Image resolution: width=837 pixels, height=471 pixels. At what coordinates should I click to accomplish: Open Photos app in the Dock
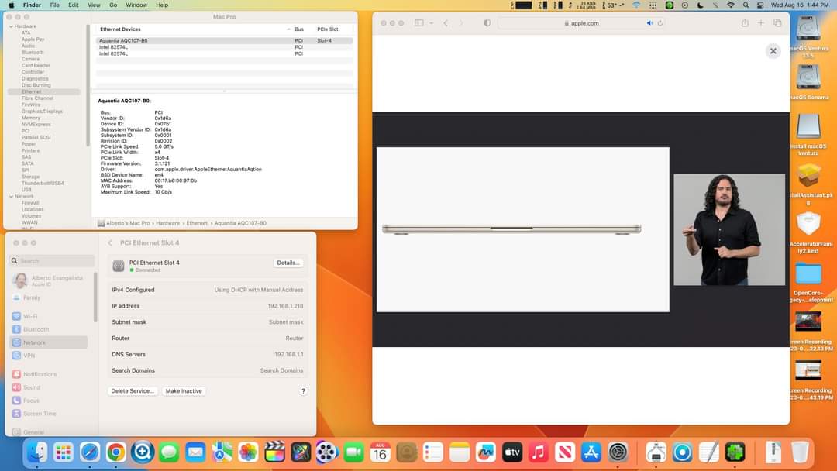[248, 453]
